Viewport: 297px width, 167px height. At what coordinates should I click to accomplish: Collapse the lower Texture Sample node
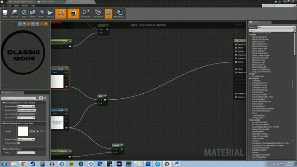pos(67,110)
